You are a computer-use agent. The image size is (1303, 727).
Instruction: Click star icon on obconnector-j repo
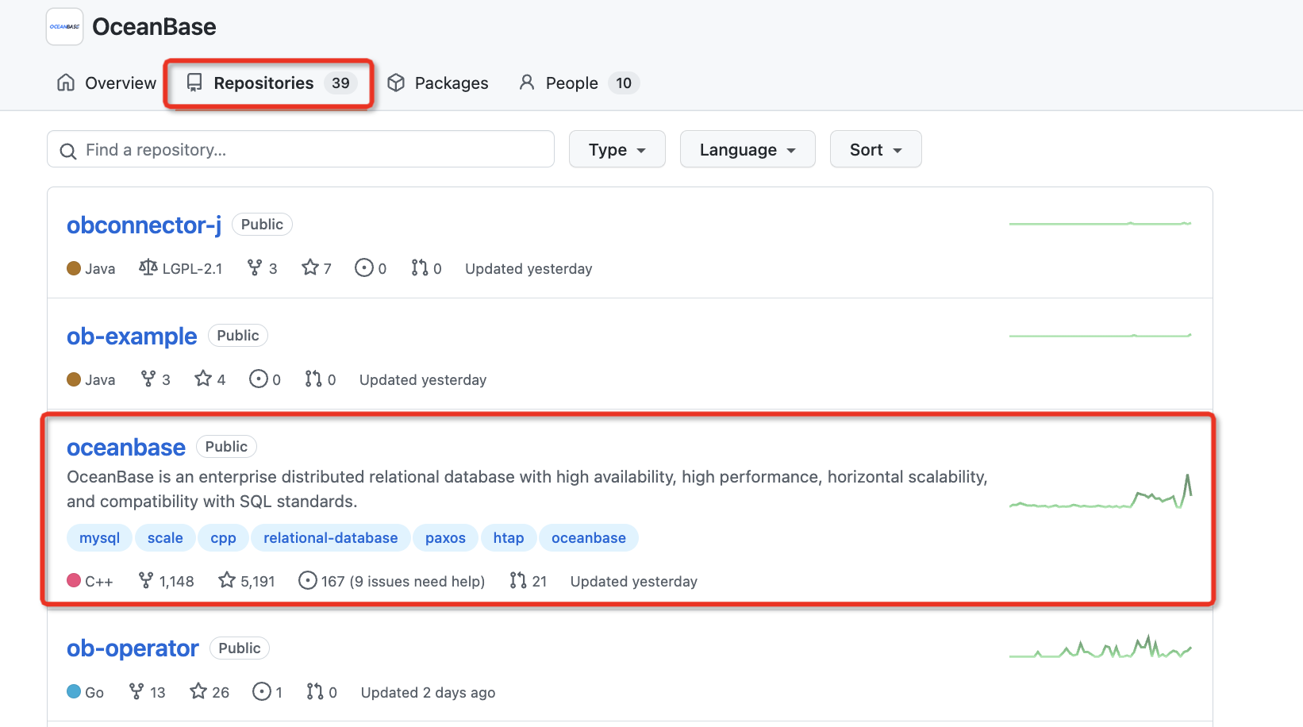click(310, 267)
